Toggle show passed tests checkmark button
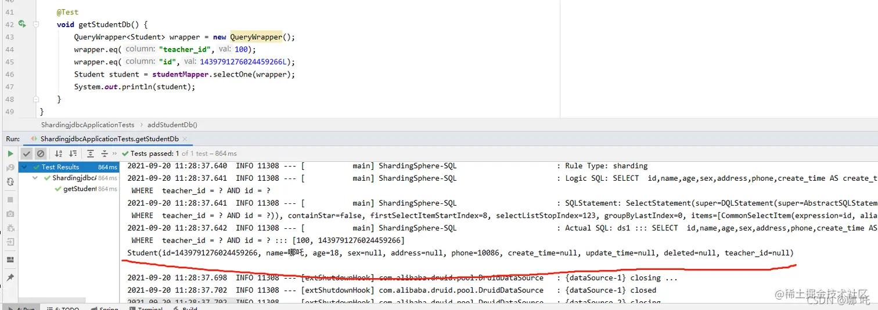Image resolution: width=878 pixels, height=310 pixels. [x=27, y=154]
